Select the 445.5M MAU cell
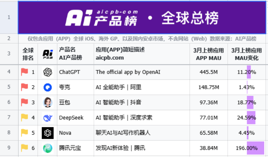 coord(209,72)
